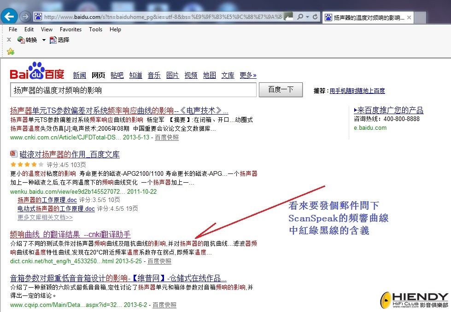Expand the 转换 dropdown arrow
Screen dimensions: 451x312
tap(44, 40)
